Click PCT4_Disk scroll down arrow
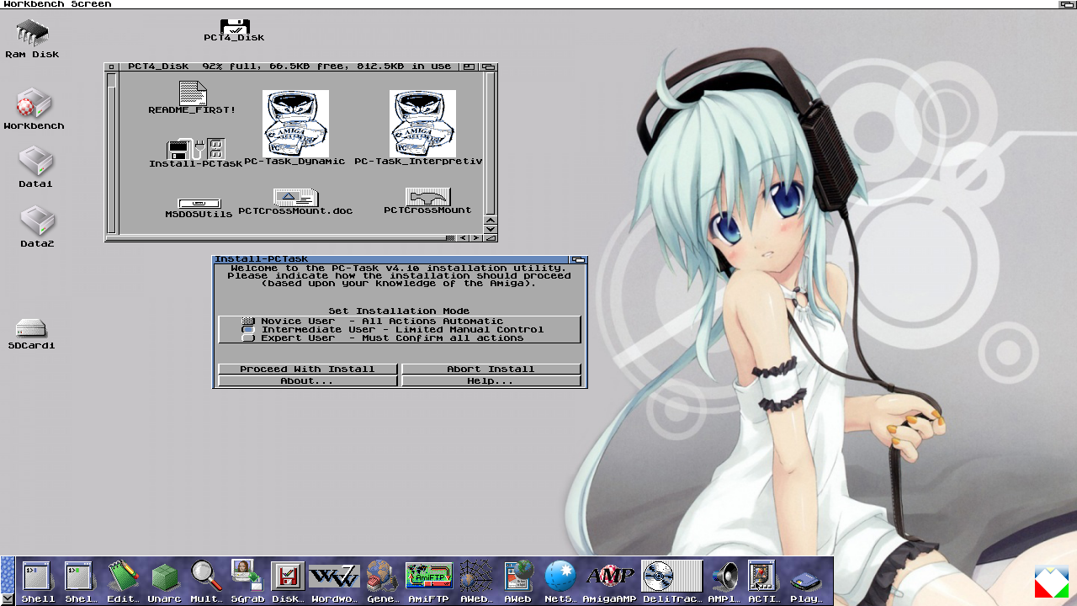Image resolution: width=1077 pixels, height=606 pixels. click(x=491, y=228)
